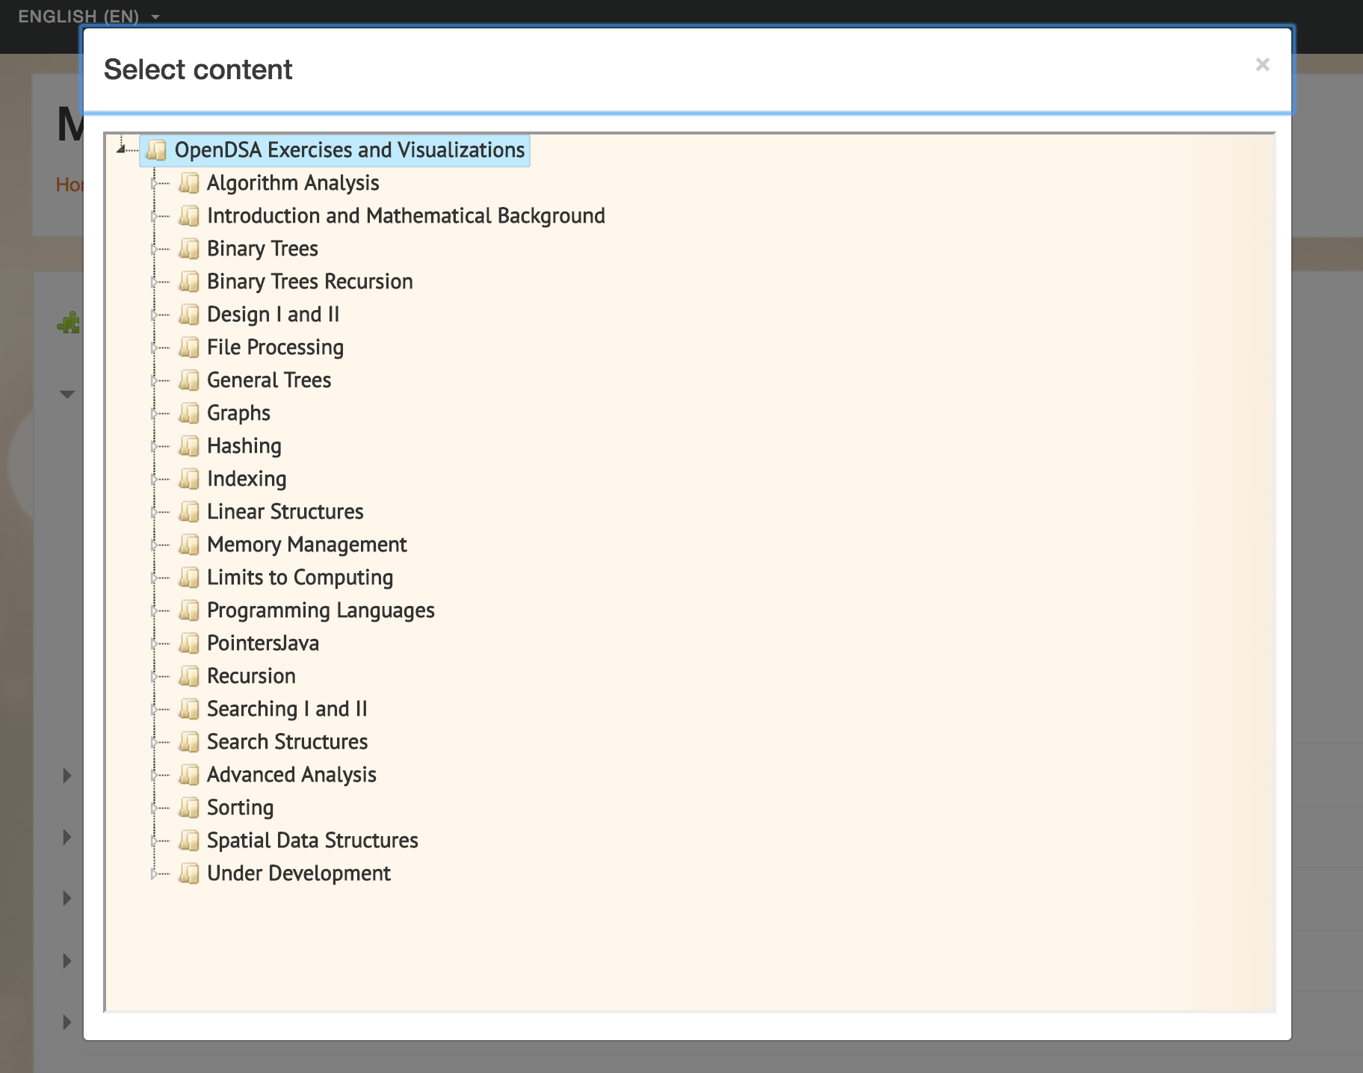Click the Under Development folder icon
The width and height of the screenshot is (1363, 1073).
click(189, 873)
